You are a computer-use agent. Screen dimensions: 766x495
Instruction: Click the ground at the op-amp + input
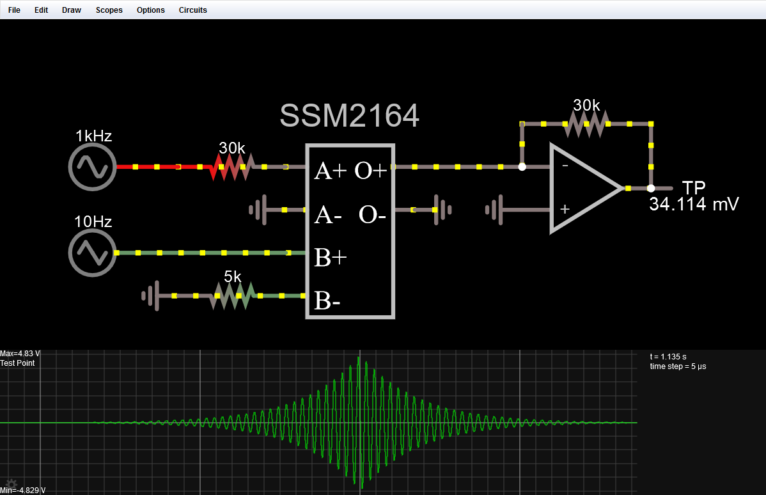[x=496, y=210]
